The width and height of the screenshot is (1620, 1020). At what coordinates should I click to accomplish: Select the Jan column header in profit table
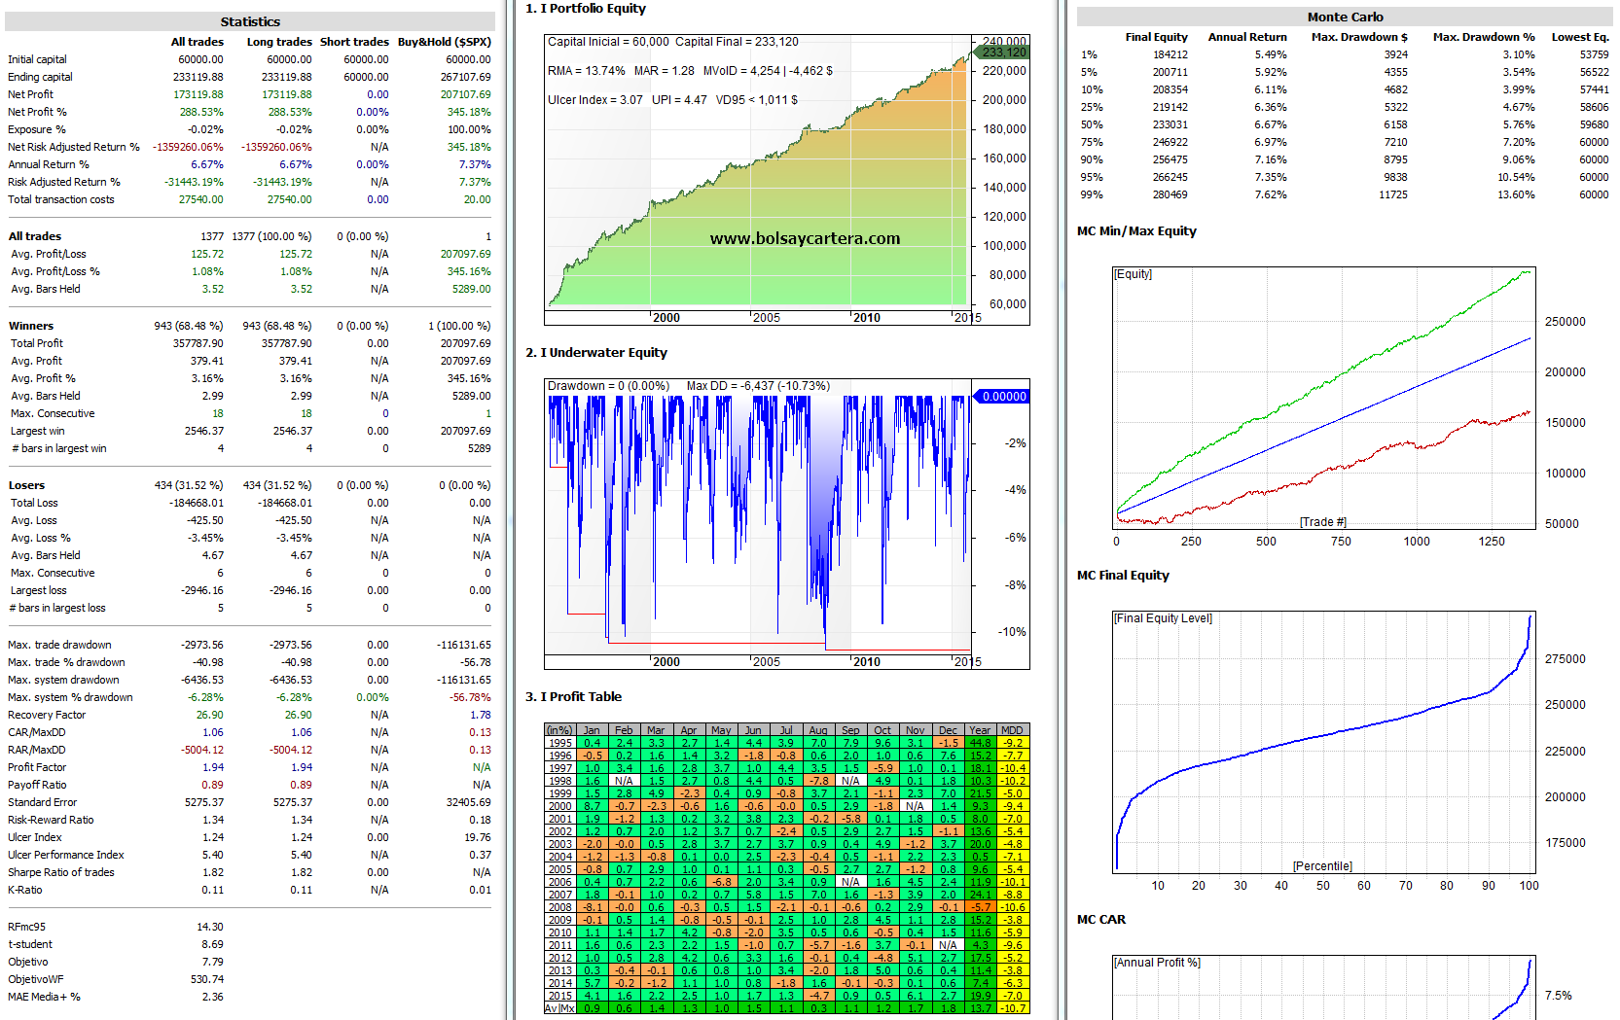tap(592, 730)
